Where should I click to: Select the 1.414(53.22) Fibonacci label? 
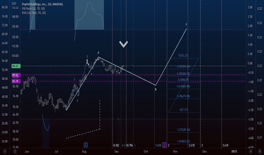tap(183, 141)
